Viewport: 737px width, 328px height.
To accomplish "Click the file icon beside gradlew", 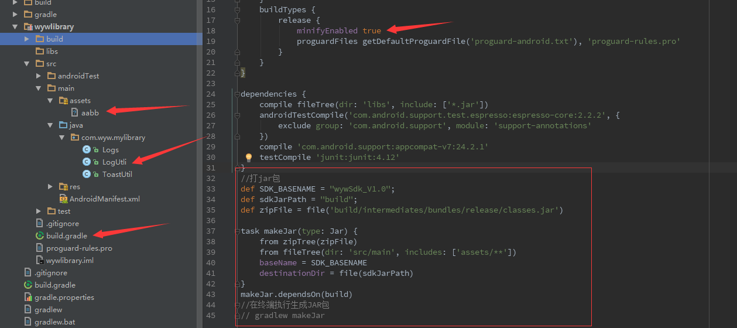I will click(x=28, y=309).
